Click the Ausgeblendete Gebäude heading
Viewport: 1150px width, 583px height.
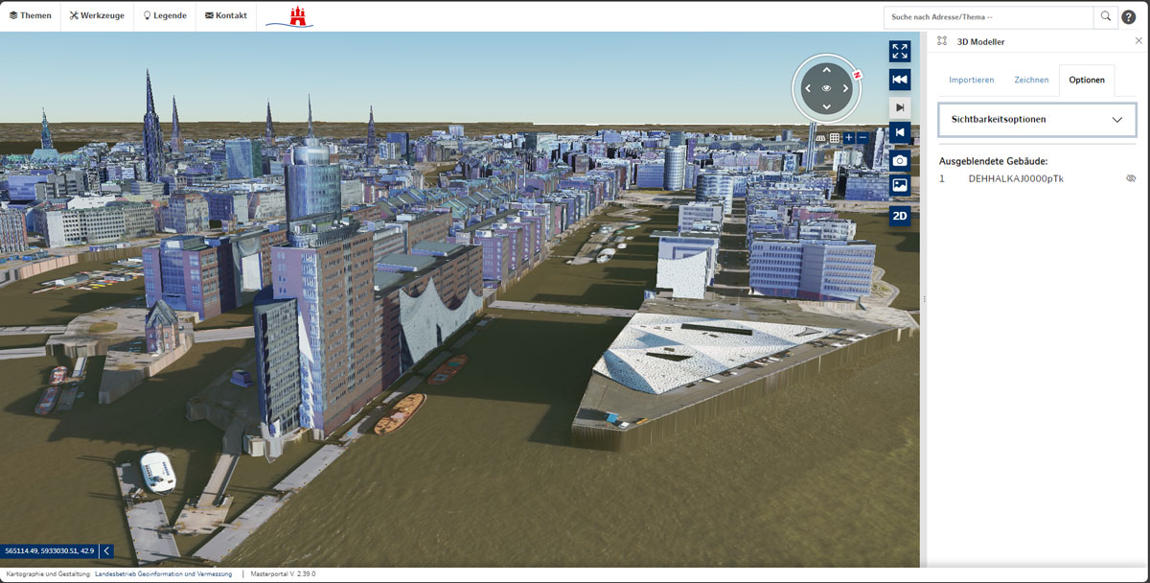point(993,161)
